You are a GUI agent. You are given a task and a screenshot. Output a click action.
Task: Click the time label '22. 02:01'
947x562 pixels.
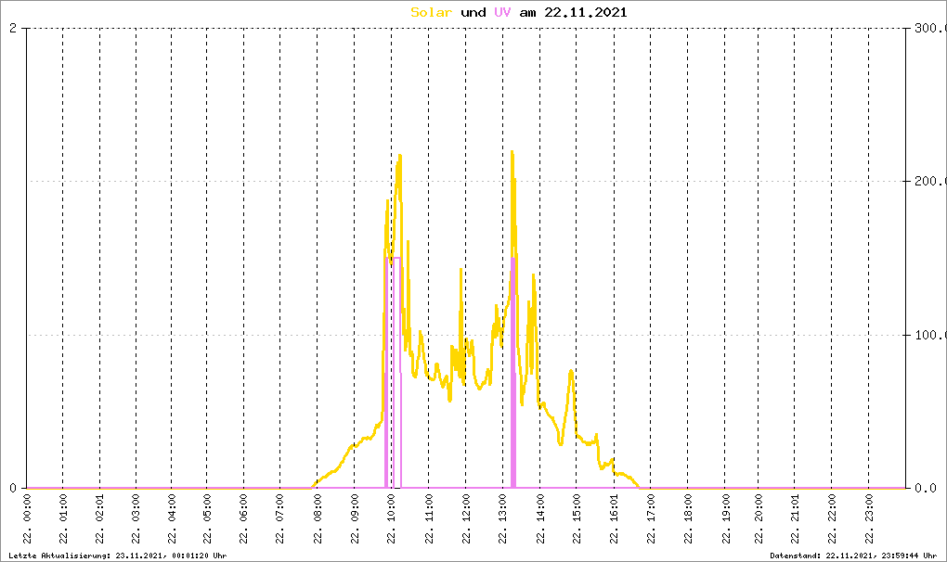point(100,519)
